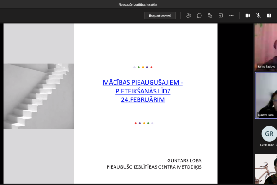Click the Pieaugušo izglītības iespējas window title
The height and width of the screenshot is (185, 277).
coord(138,5)
